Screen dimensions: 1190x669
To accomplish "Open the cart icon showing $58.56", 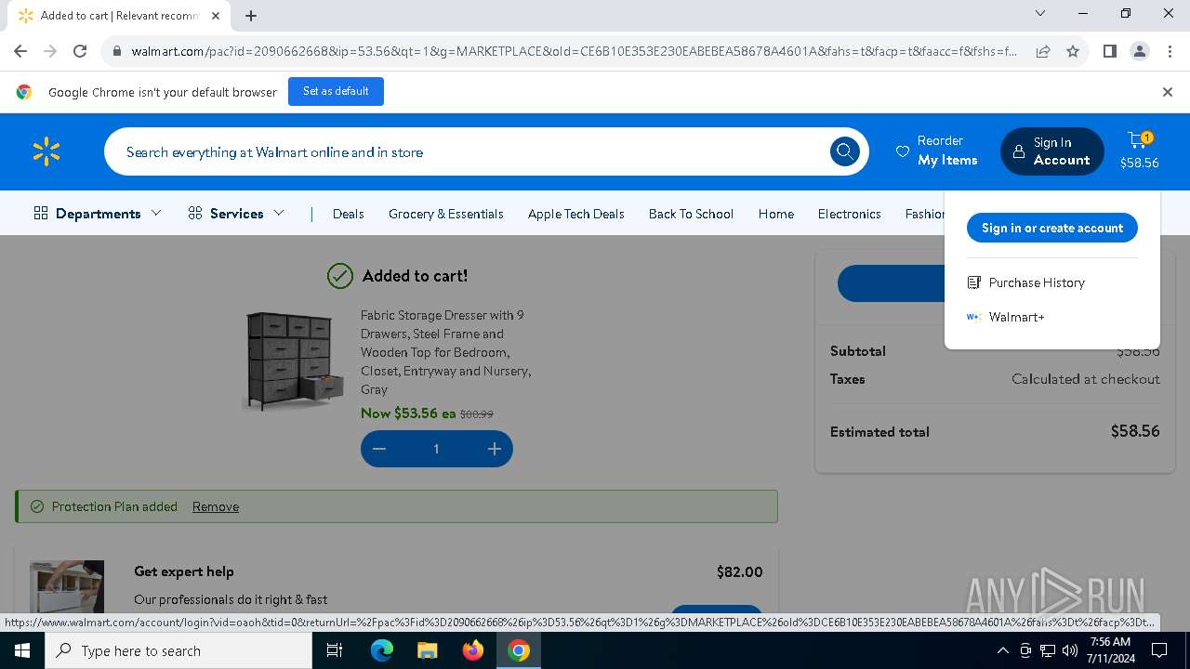I will coord(1139,151).
